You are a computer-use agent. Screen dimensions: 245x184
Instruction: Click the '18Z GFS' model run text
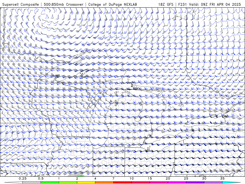pyautogui.click(x=166, y=4)
